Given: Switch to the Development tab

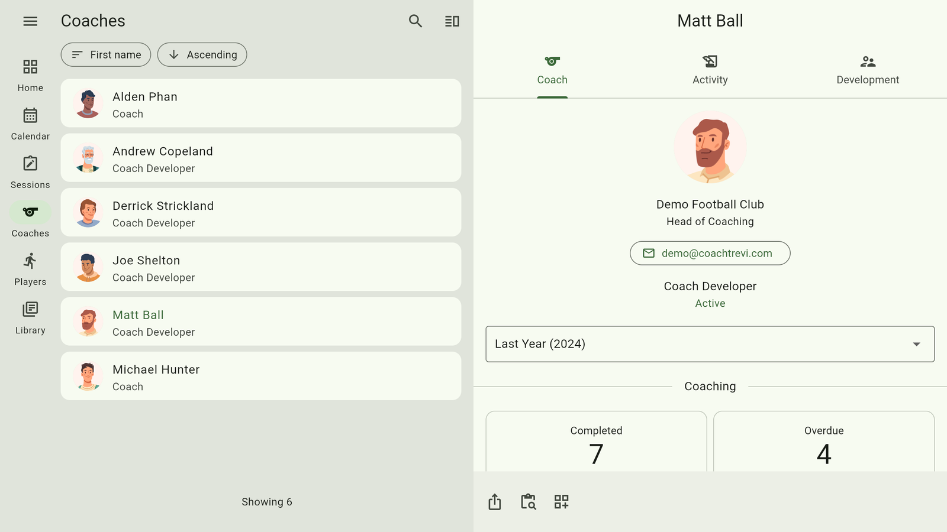Looking at the screenshot, I should [x=867, y=70].
